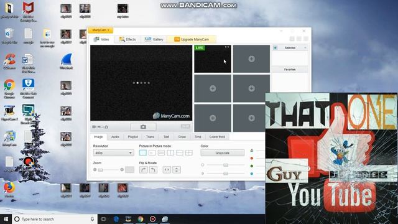The height and width of the screenshot is (224, 398).
Task: Open the red record Bandicam taskbar icon
Action: pyautogui.click(x=152, y=219)
